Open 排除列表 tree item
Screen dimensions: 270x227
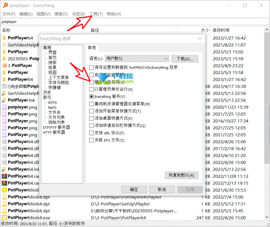[57, 122]
